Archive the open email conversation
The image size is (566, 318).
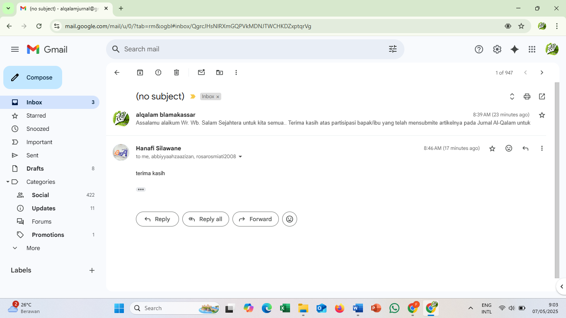140,72
